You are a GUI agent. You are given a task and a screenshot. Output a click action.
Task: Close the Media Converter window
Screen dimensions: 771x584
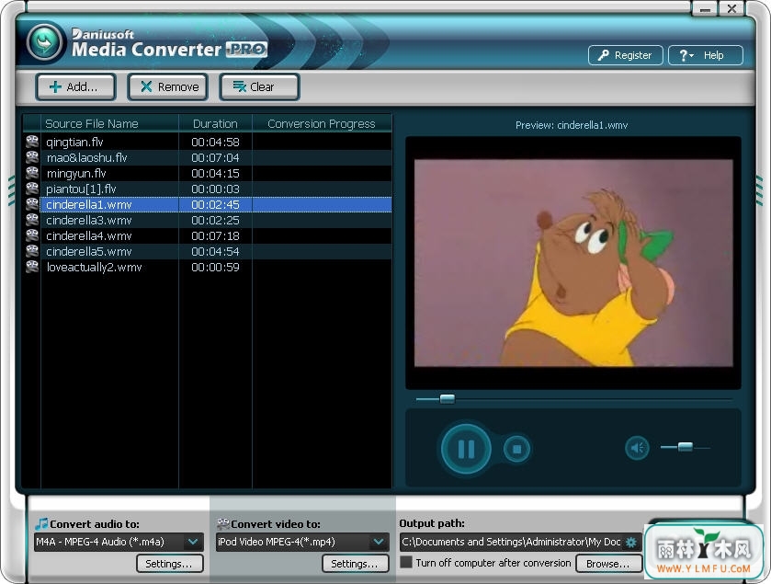pos(731,9)
